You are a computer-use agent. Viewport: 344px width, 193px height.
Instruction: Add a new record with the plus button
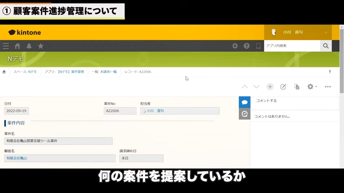270,87
